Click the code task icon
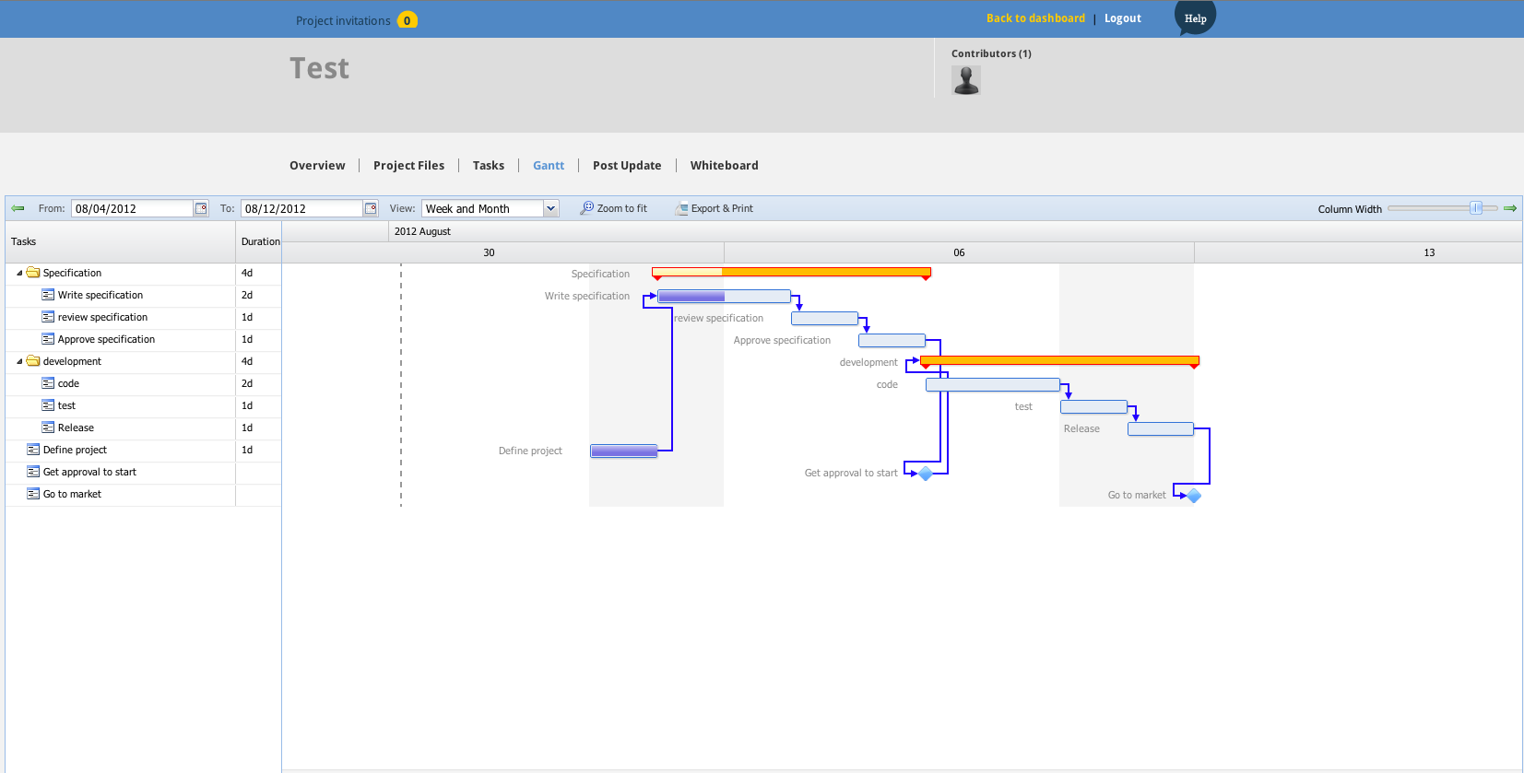The width and height of the screenshot is (1524, 773). click(48, 383)
